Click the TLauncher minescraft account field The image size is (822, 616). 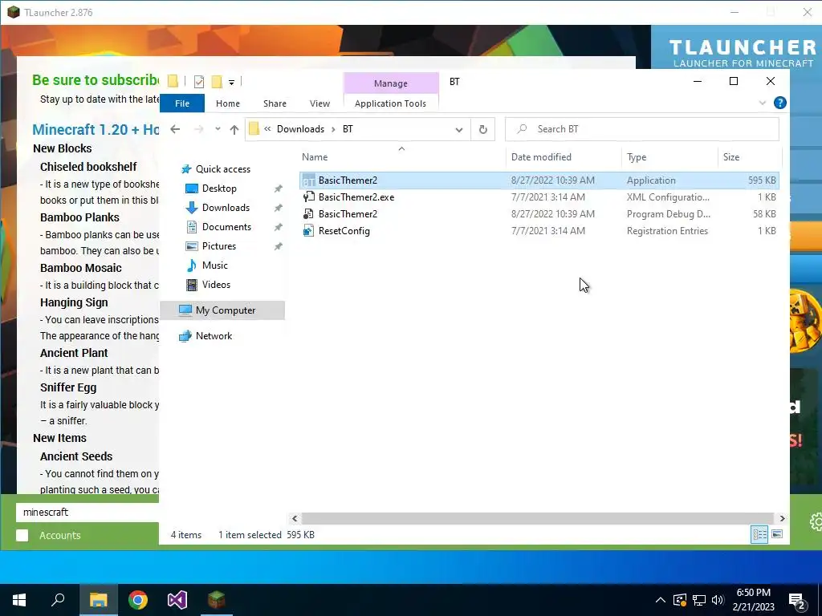point(87,513)
